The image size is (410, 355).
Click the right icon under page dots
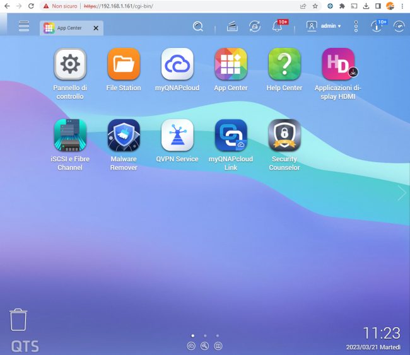click(218, 346)
